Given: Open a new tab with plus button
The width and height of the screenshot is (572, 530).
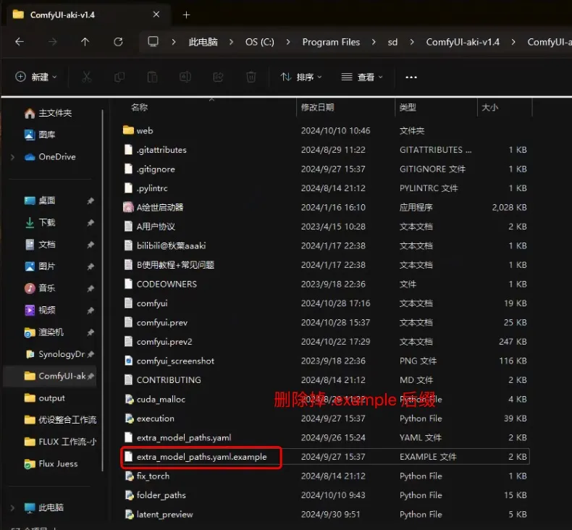Looking at the screenshot, I should tap(186, 15).
